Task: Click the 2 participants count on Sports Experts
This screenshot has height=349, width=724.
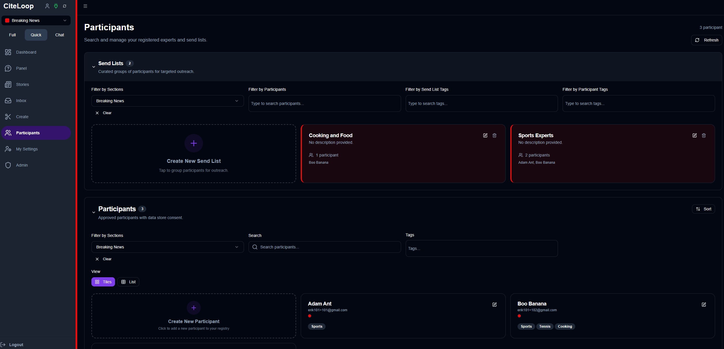Action: (537, 155)
